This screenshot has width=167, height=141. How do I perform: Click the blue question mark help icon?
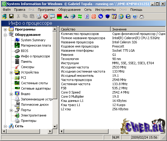[135, 16]
